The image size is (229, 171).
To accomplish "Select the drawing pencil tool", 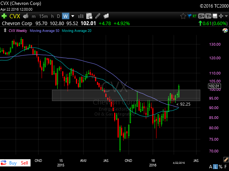I will [x=98, y=16].
